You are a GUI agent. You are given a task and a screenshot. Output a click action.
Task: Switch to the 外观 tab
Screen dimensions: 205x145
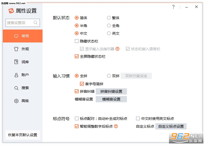23,49
